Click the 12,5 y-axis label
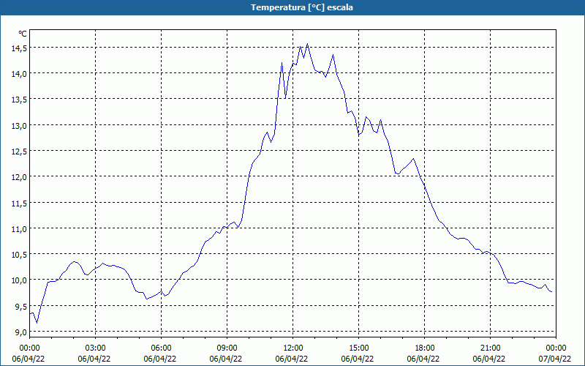 (20, 152)
